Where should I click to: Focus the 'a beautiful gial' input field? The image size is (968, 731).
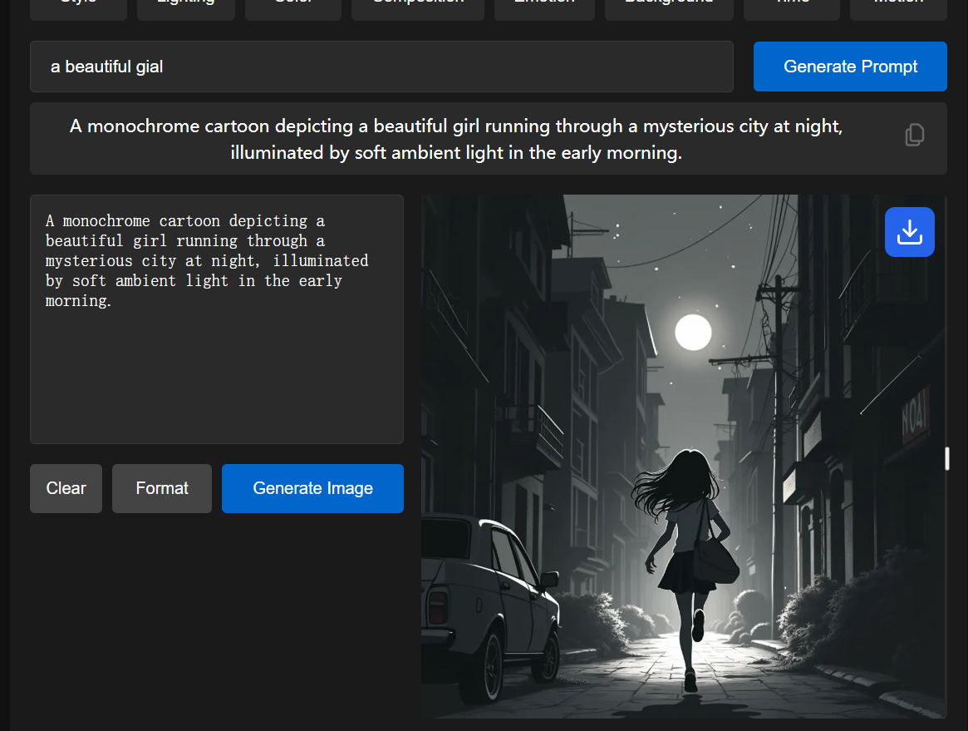[381, 67]
